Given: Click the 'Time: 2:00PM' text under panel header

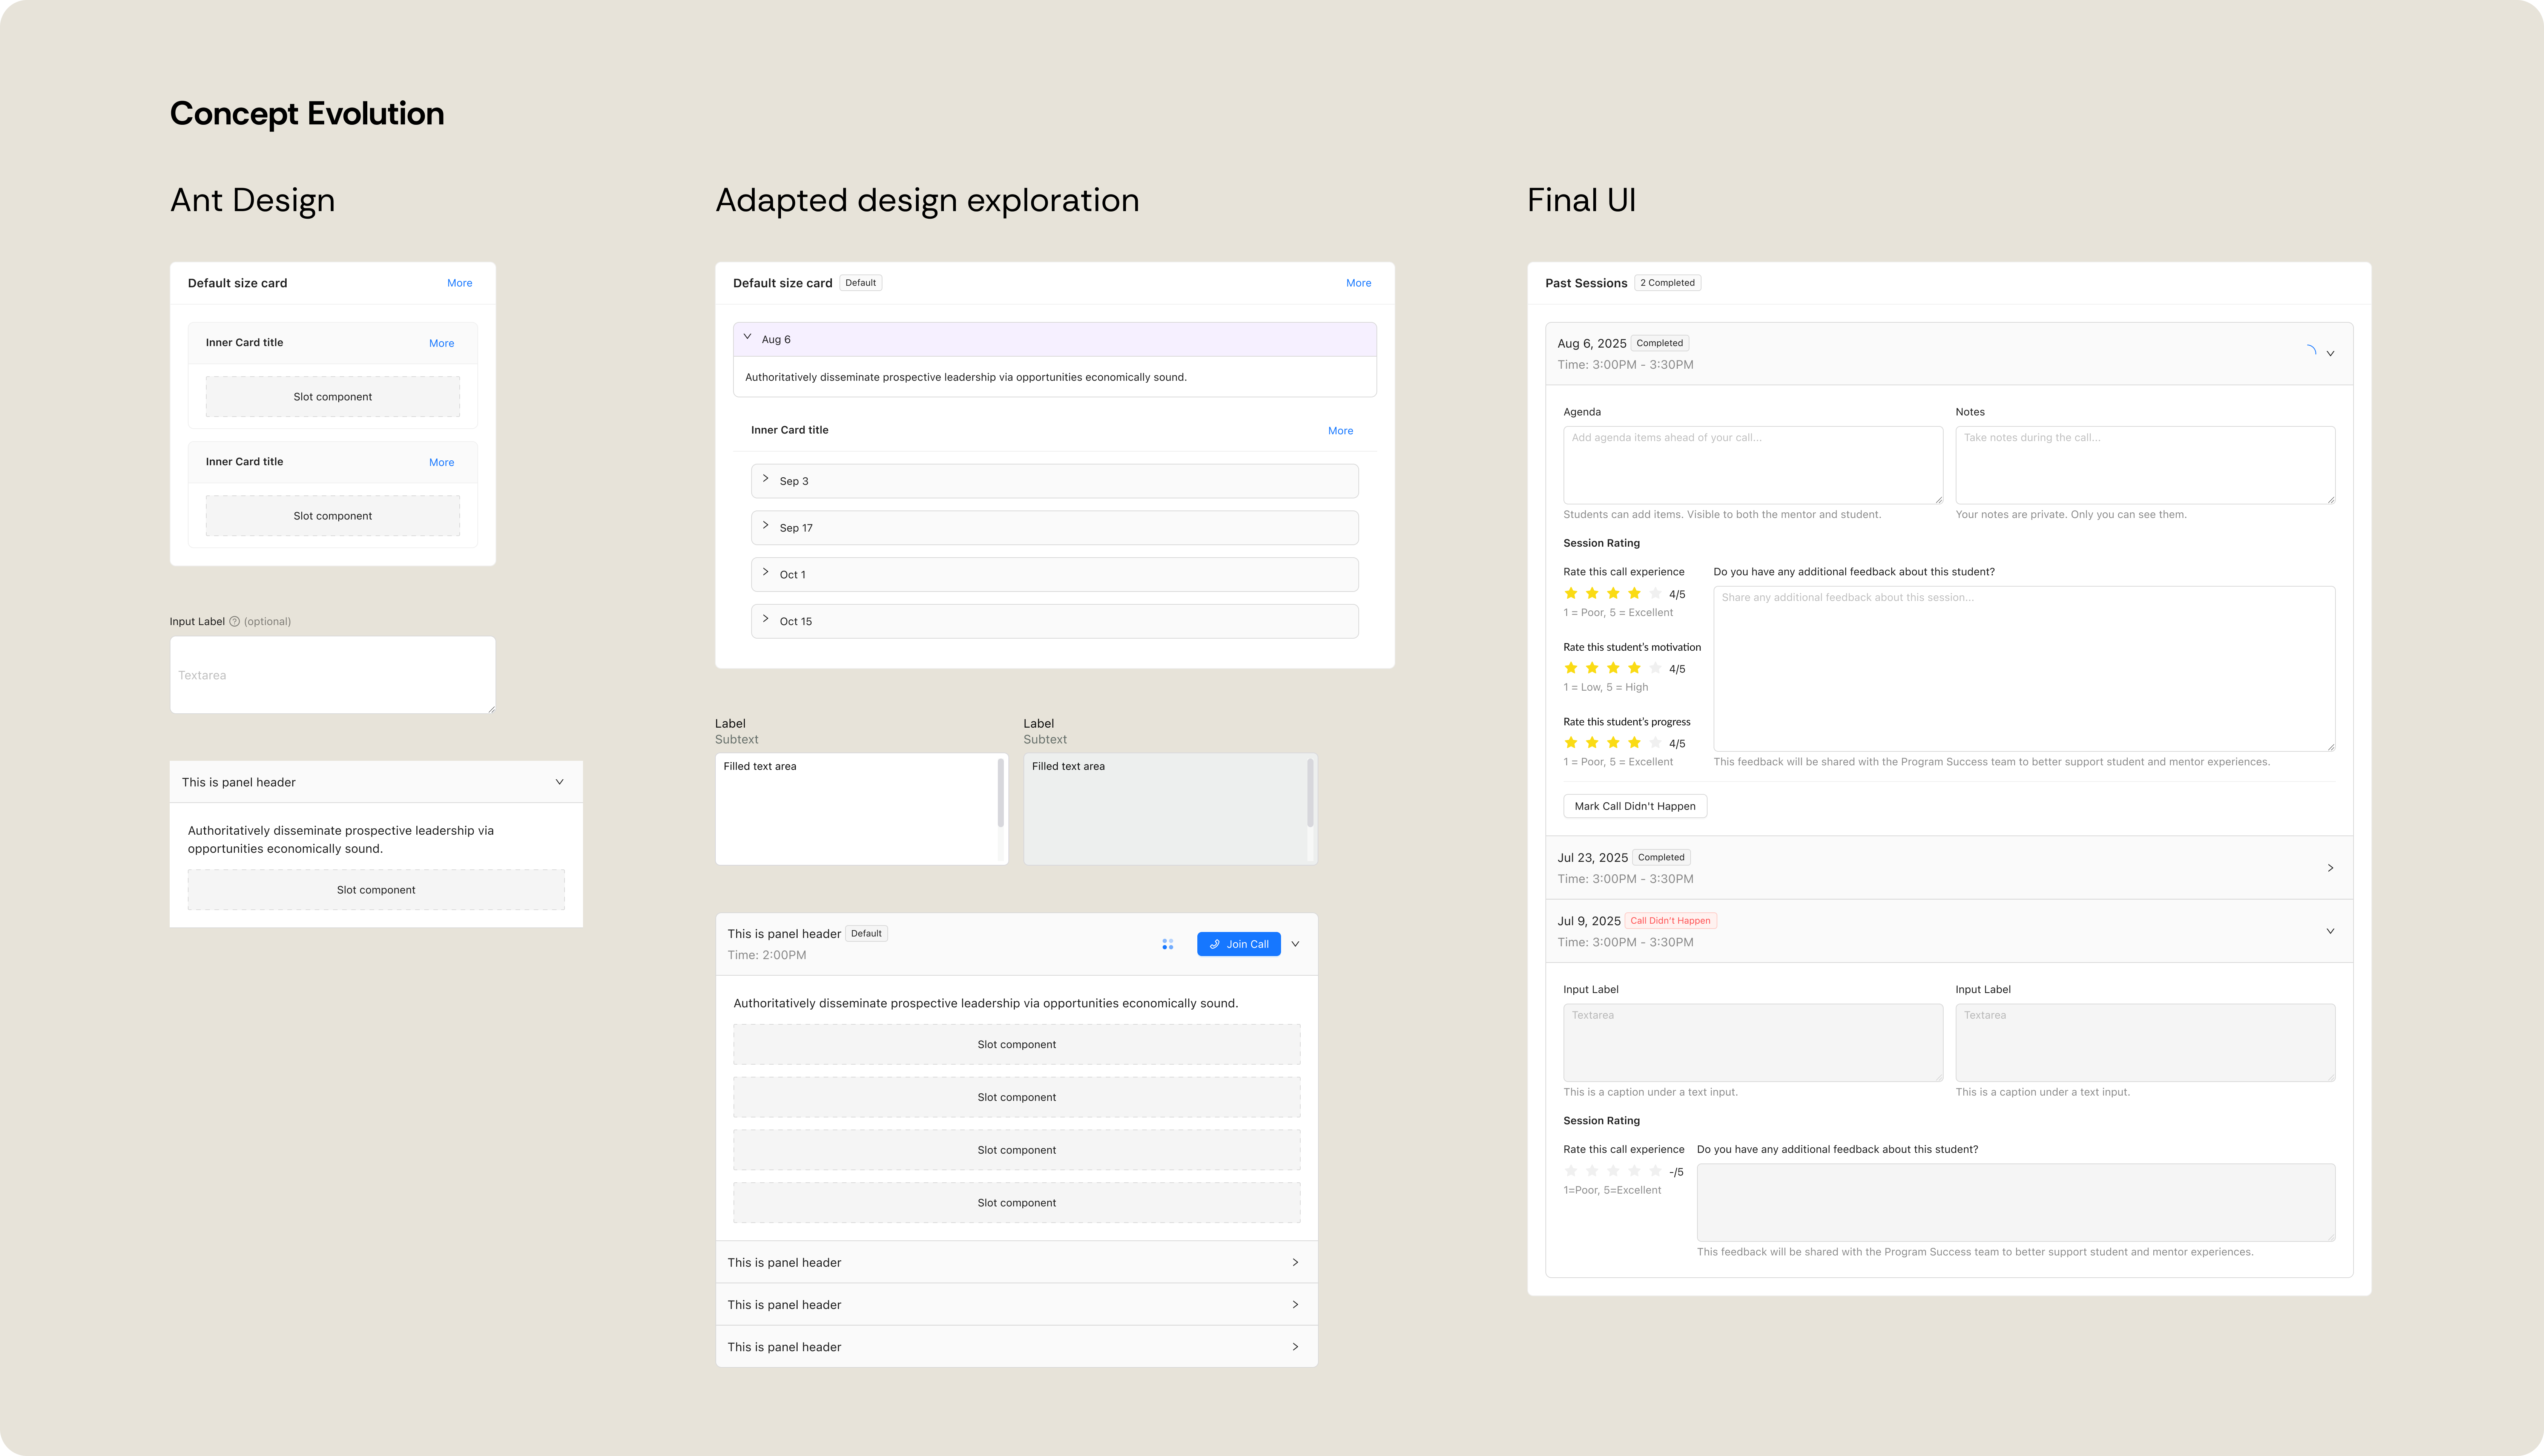Looking at the screenshot, I should click(x=767, y=955).
